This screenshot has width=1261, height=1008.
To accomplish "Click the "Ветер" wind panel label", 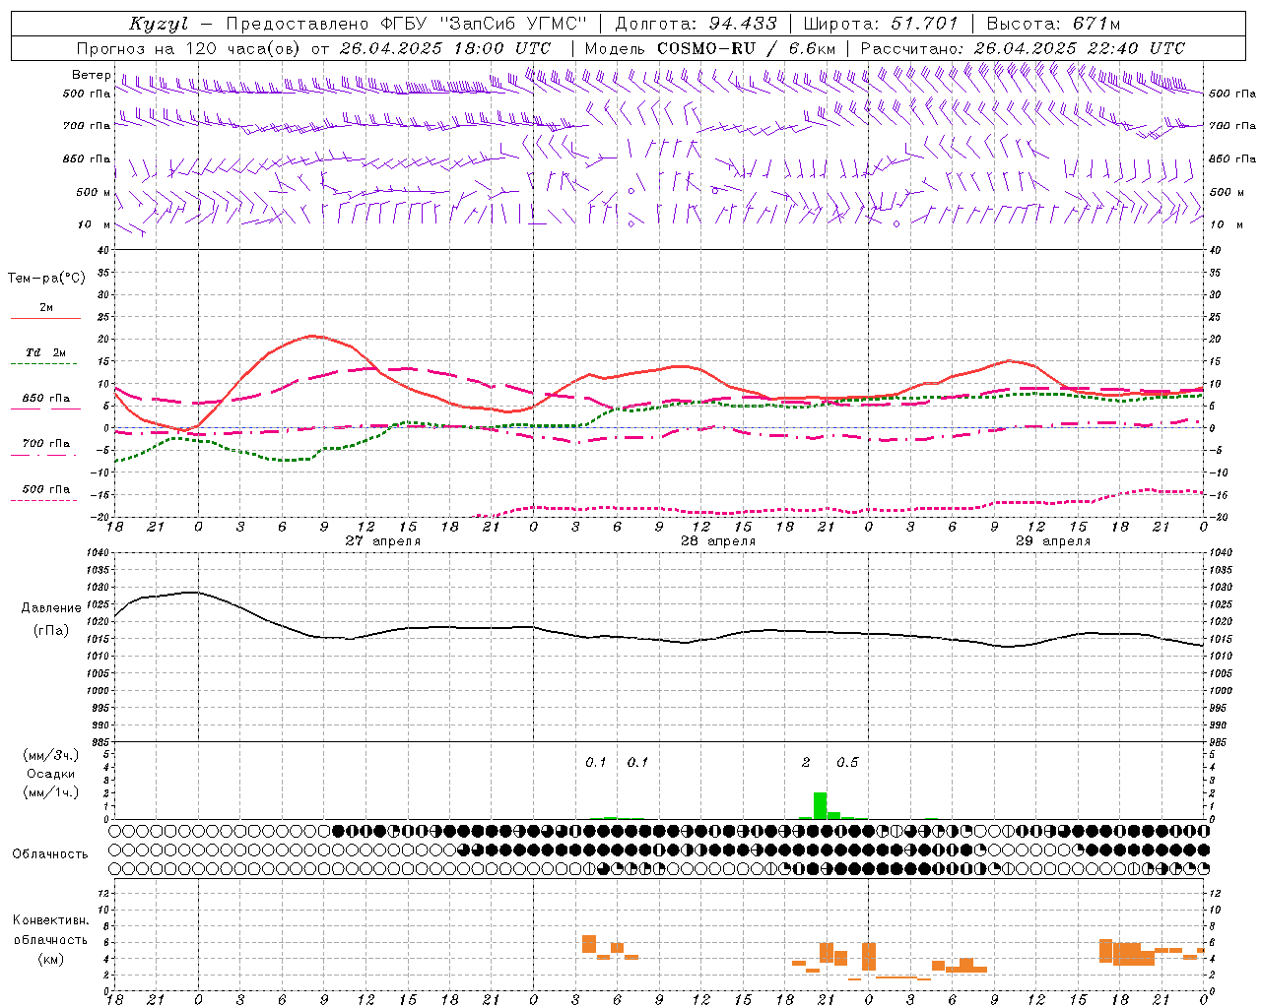I will (x=91, y=75).
